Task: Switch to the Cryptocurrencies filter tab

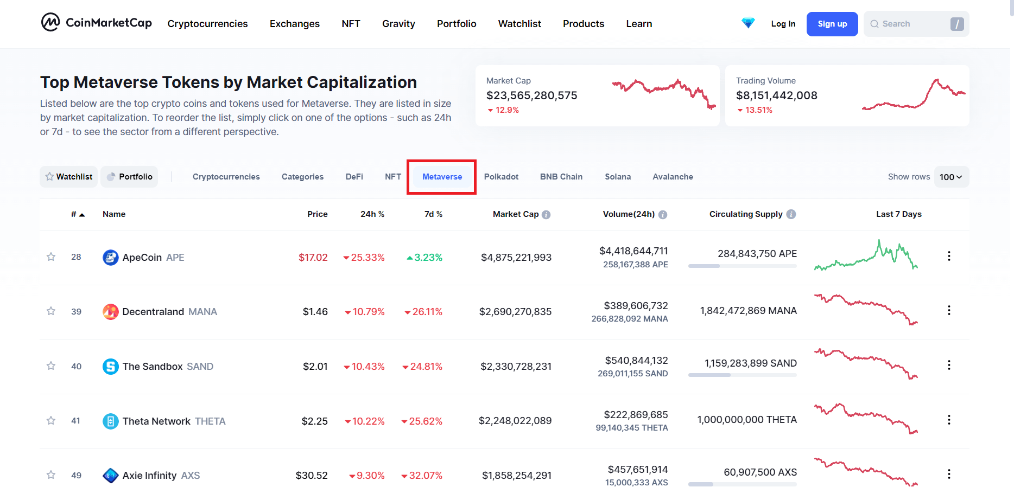Action: (226, 177)
